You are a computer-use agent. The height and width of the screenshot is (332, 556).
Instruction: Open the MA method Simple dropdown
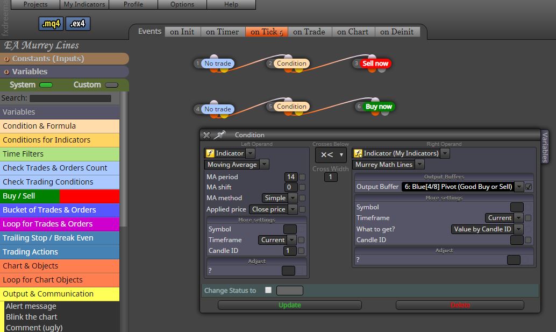pyautogui.click(x=293, y=198)
